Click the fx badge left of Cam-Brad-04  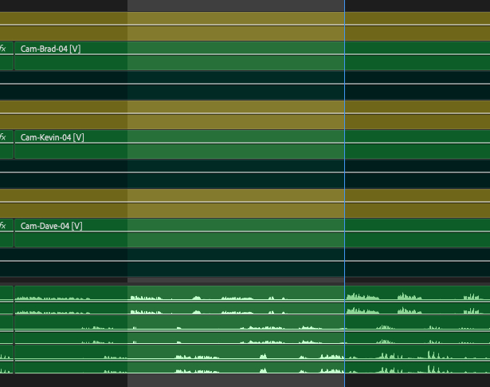4,49
